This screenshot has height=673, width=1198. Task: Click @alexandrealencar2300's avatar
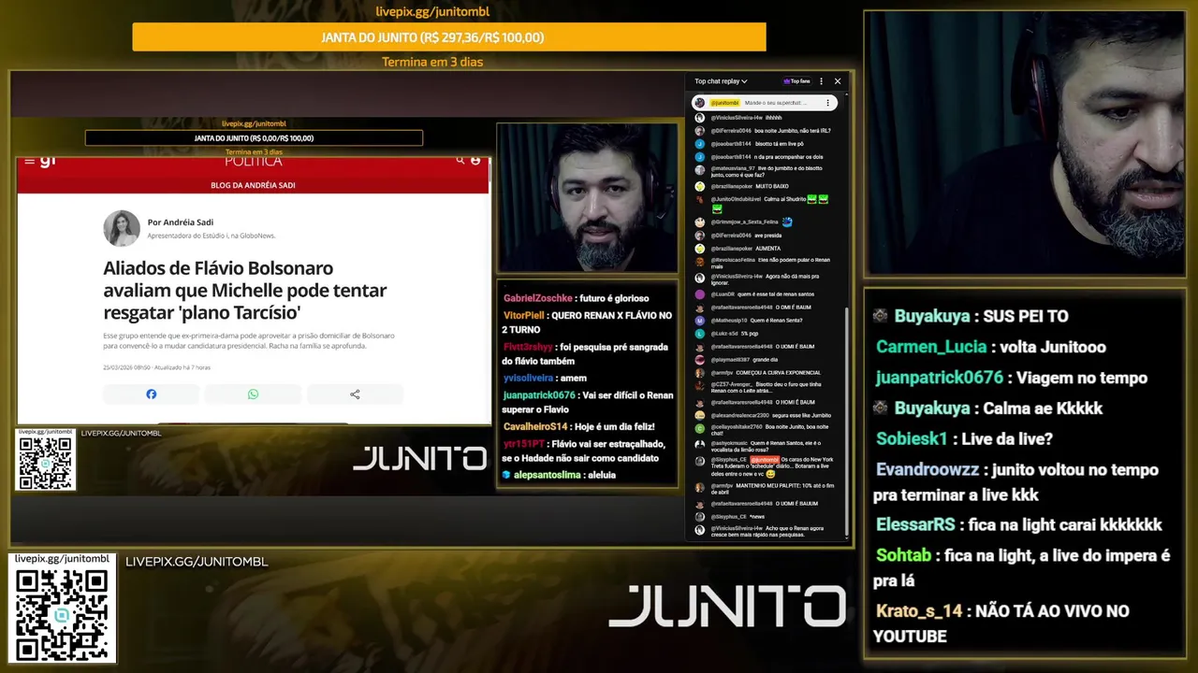click(x=699, y=415)
